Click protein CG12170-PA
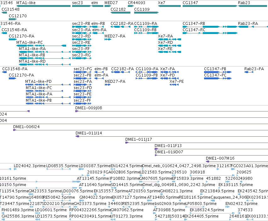Screen dimensions: 268x221 (x=13, y=78)
